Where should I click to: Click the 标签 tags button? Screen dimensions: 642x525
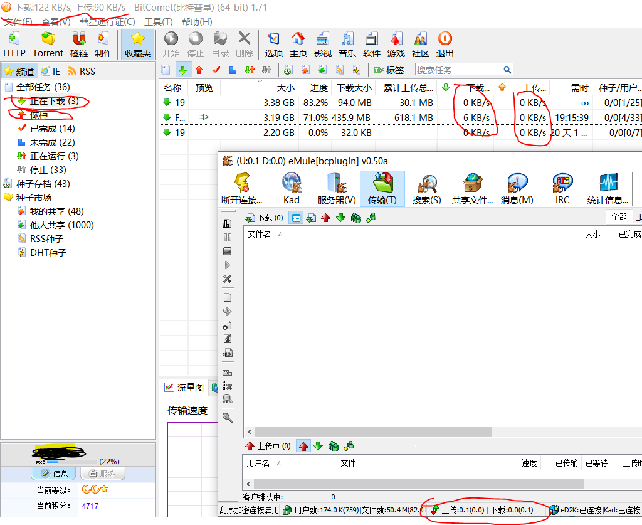[x=389, y=70]
